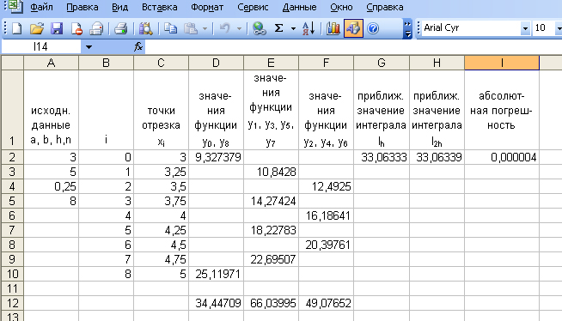562x321 pixels.
Task: Click the E-mail envelope toolbar icon
Action: coord(96,28)
